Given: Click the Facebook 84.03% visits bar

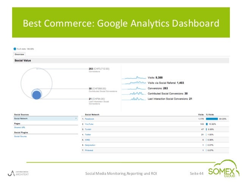Looking at the screenshot, I should pos(212,119).
